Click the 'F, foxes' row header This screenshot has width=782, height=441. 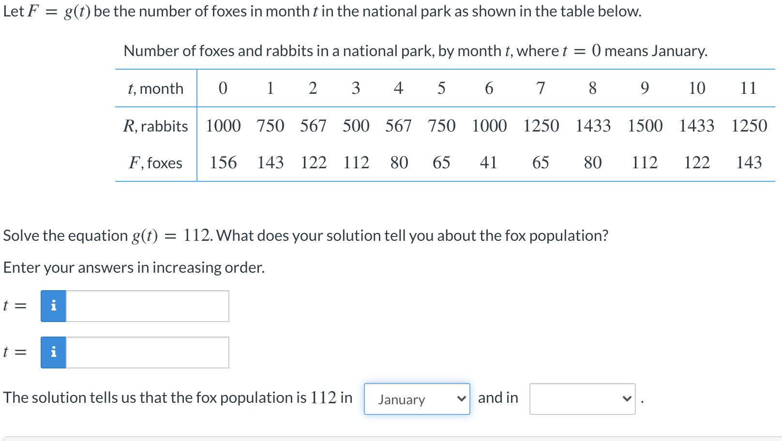click(155, 163)
